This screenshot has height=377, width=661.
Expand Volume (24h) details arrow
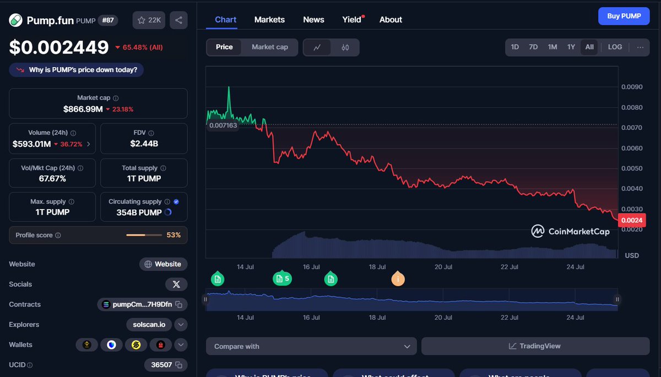click(x=89, y=145)
